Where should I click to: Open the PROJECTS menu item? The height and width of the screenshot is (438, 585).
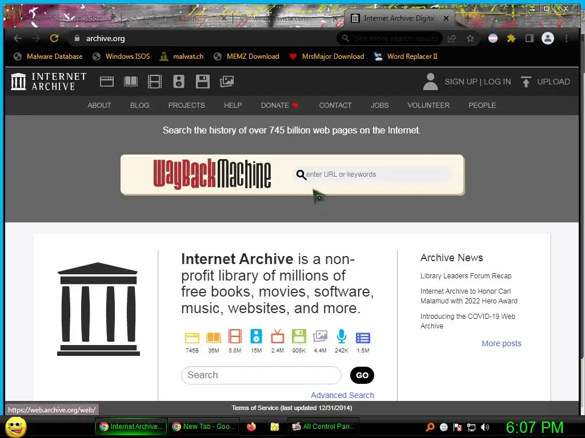pos(187,106)
